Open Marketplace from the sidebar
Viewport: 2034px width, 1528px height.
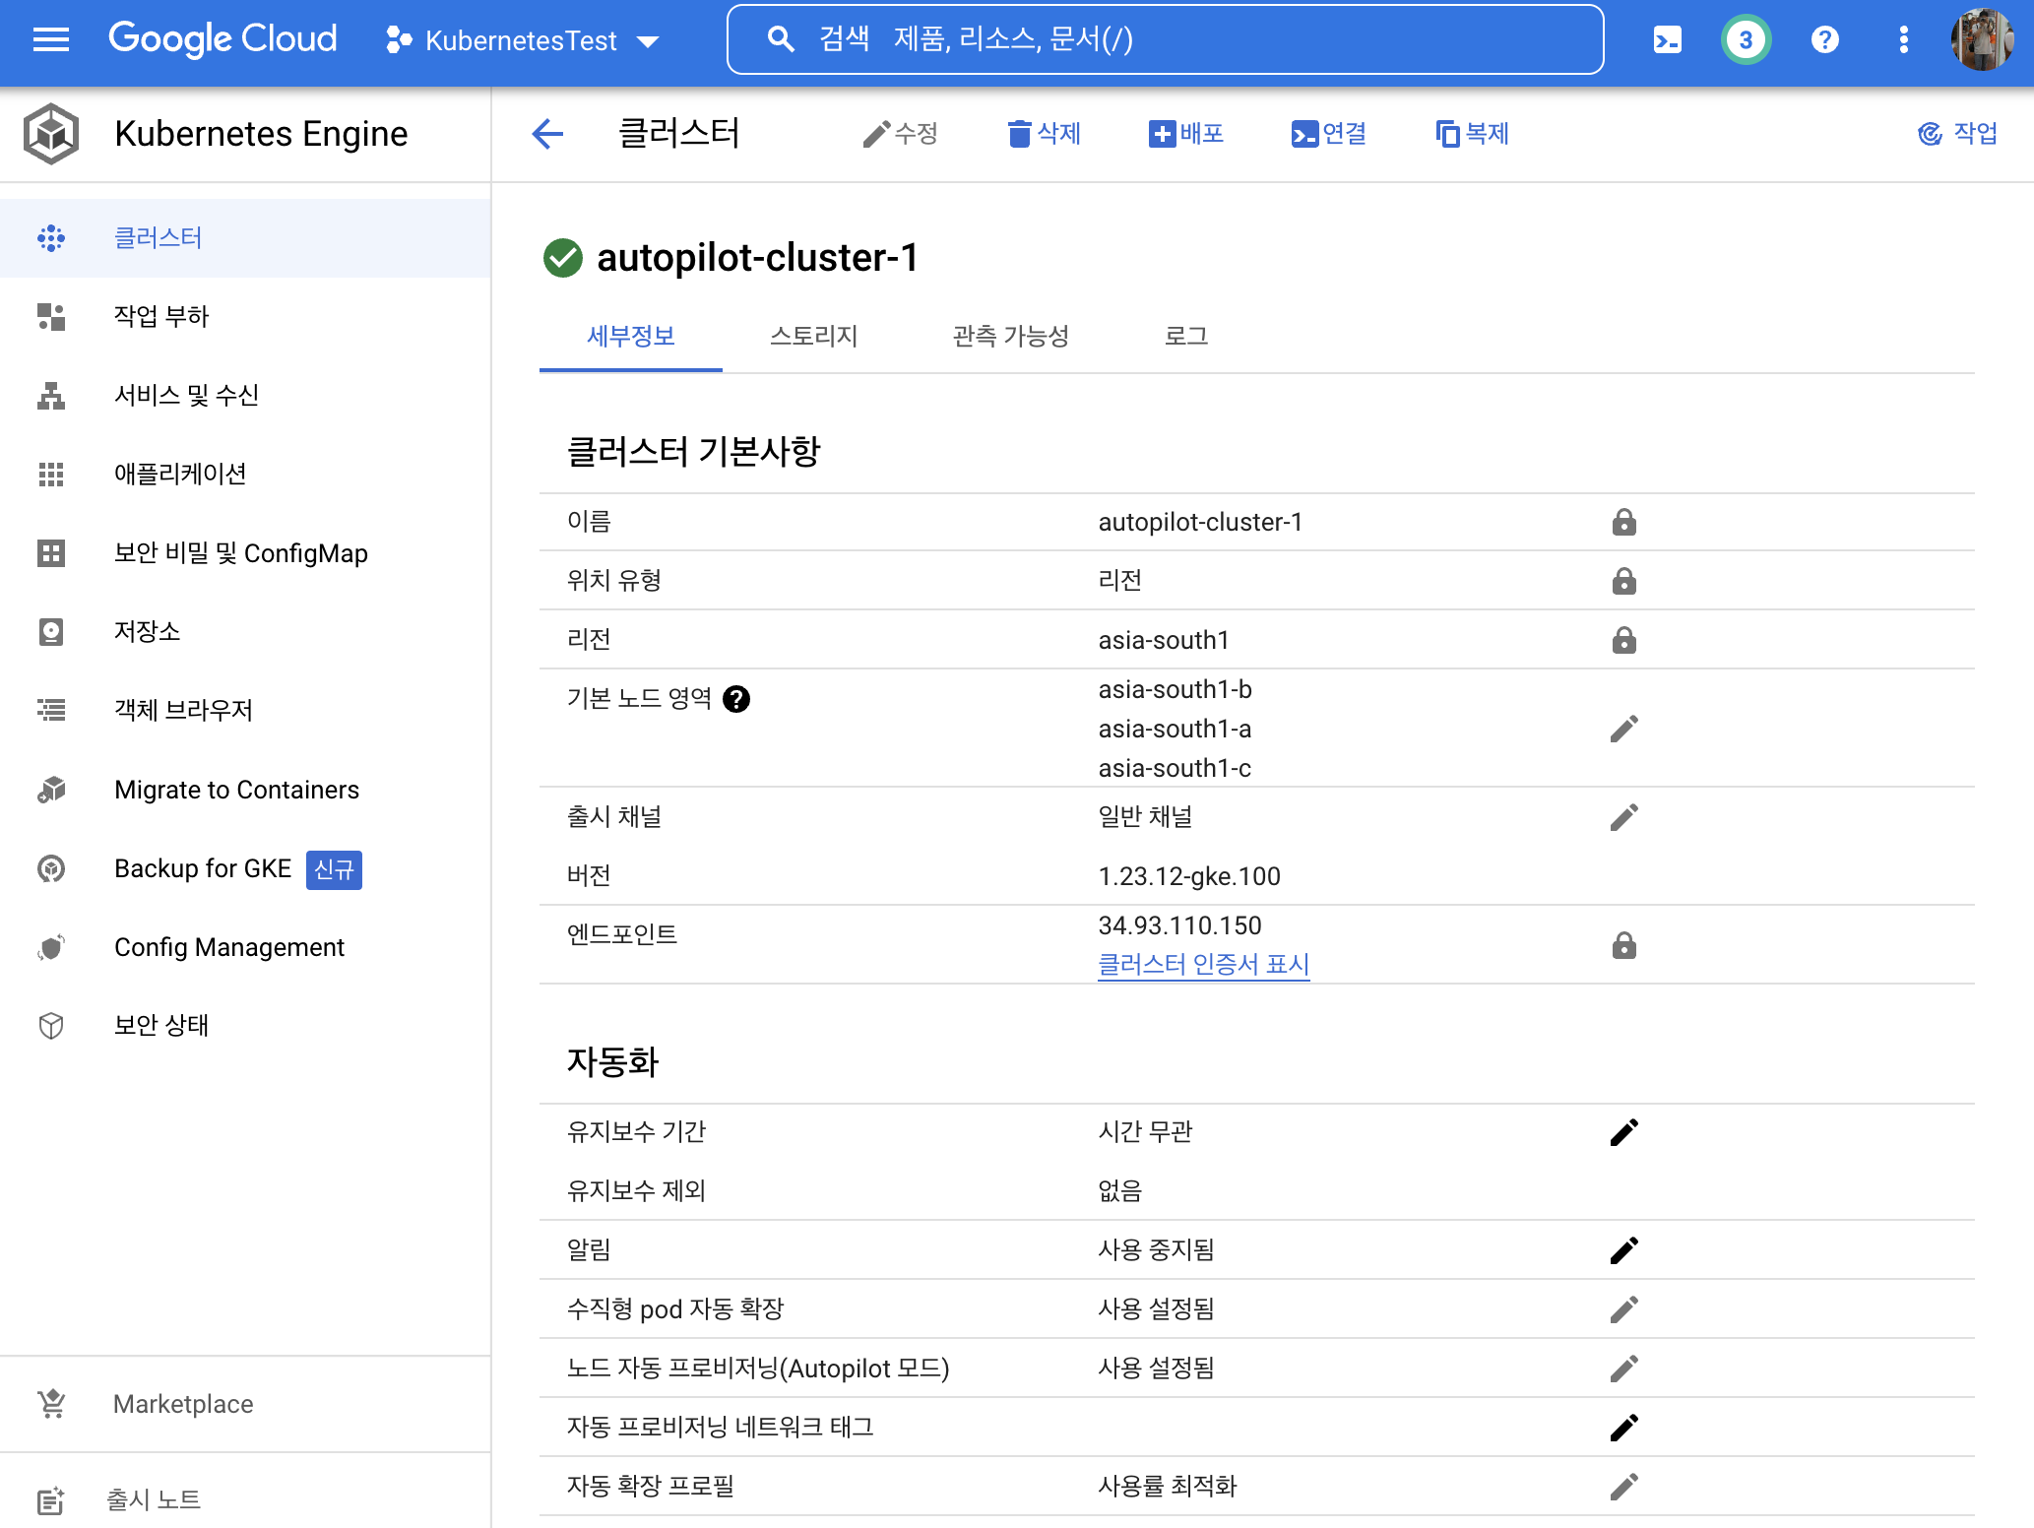(x=245, y=1404)
